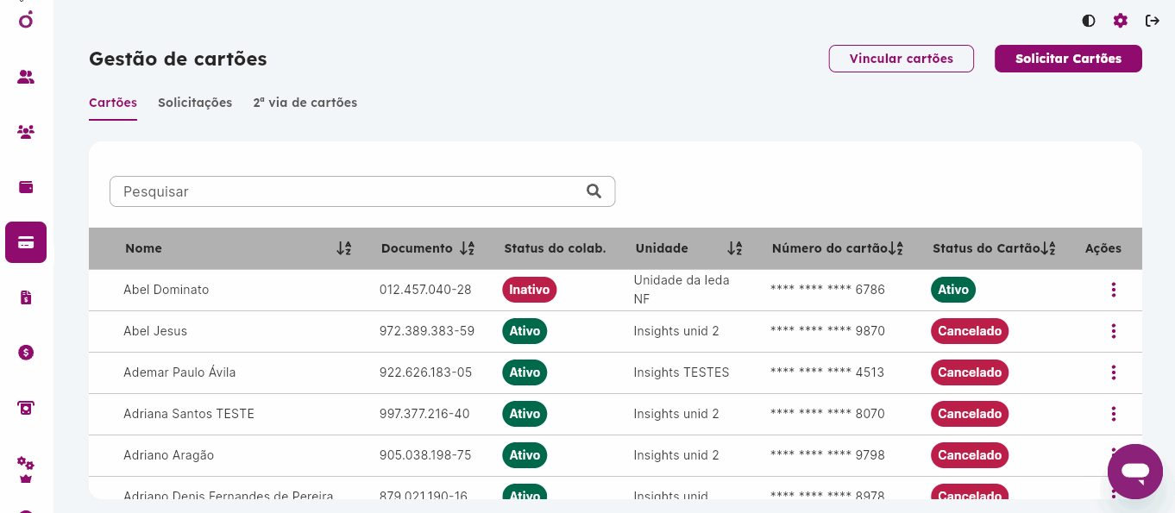This screenshot has width=1175, height=513.
Task: Sort table by Nome column
Action: coord(343,248)
